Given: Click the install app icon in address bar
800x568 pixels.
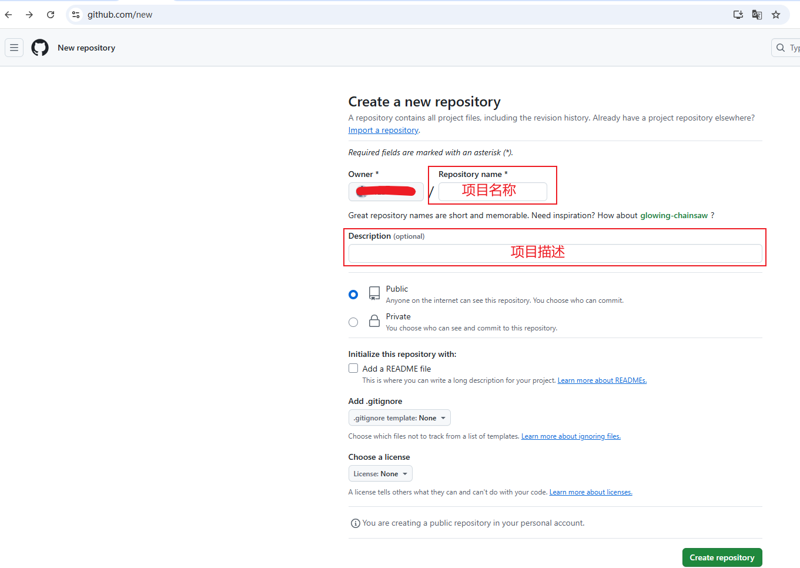Looking at the screenshot, I should (738, 15).
